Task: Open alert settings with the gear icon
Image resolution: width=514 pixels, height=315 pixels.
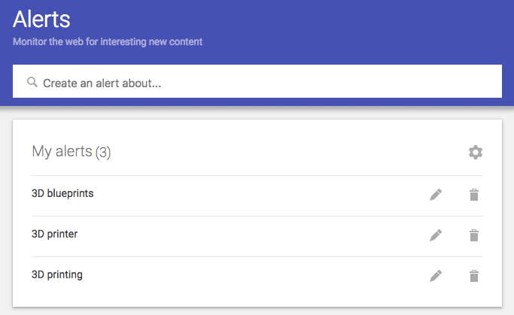Action: pos(476,153)
